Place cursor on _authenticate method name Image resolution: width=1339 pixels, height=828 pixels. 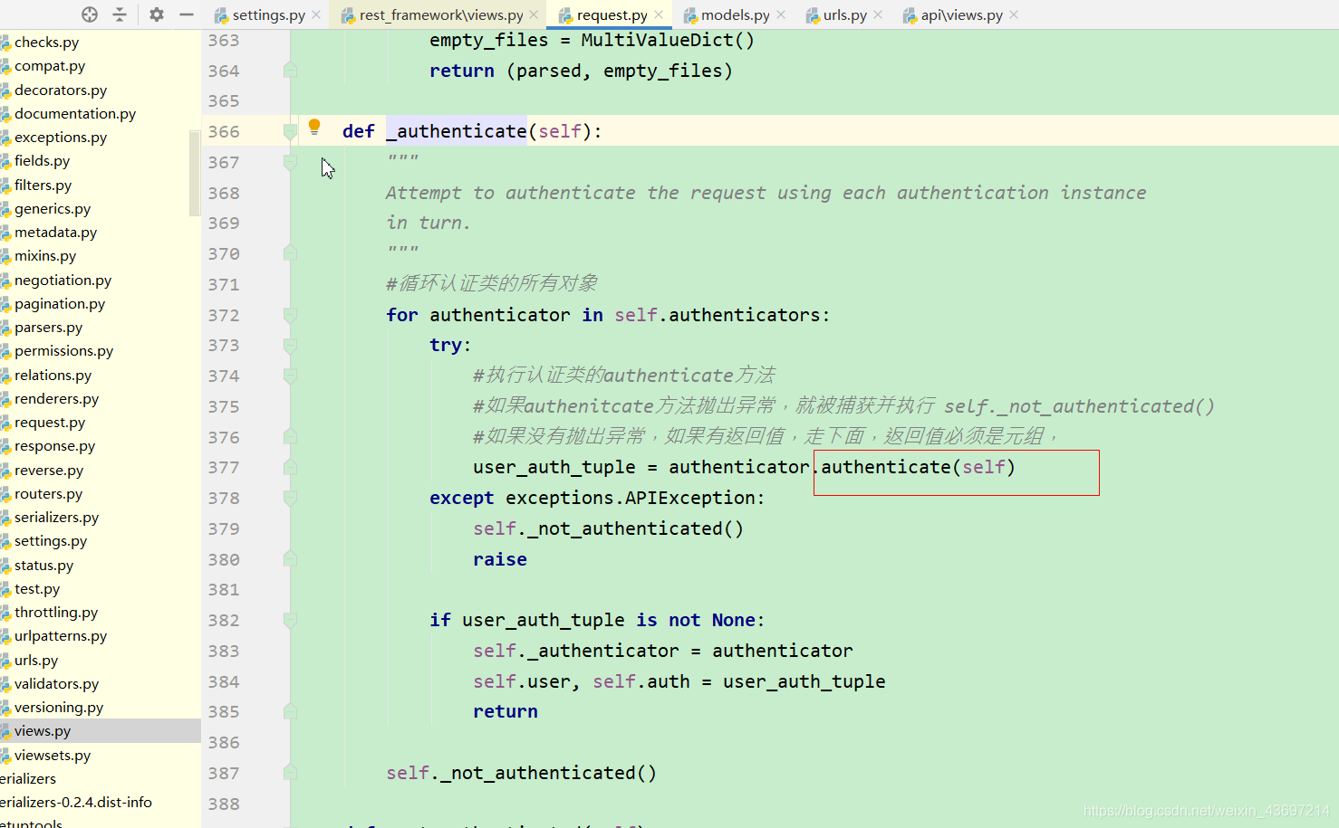point(456,131)
